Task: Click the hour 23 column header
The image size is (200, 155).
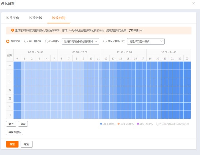Action: coord(187,59)
